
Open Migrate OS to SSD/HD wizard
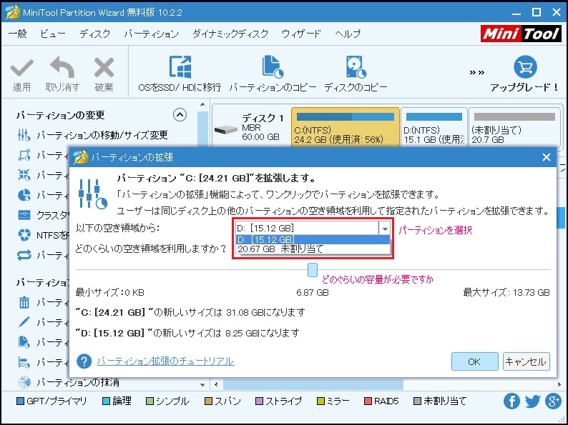pyautogui.click(x=180, y=69)
